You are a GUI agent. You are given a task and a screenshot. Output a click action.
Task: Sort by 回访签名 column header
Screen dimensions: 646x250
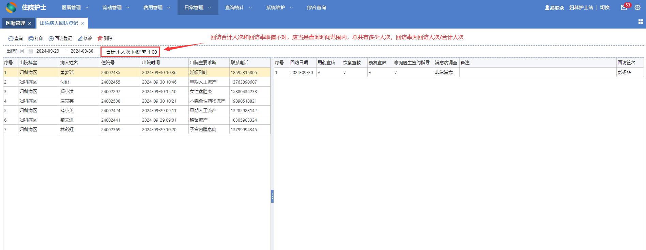tap(630, 63)
